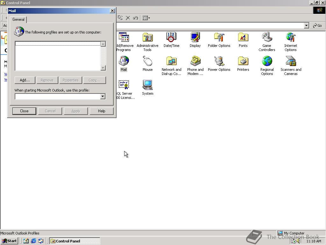Click the Copy To toolbar icon
326x245 pixels.
(x=120, y=18)
